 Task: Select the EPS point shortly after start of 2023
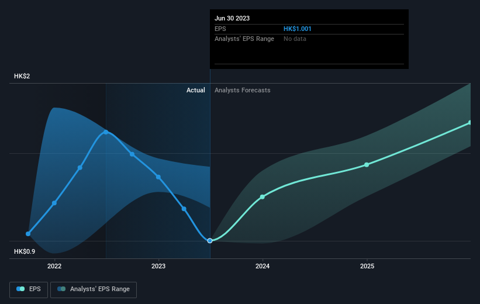184,209
